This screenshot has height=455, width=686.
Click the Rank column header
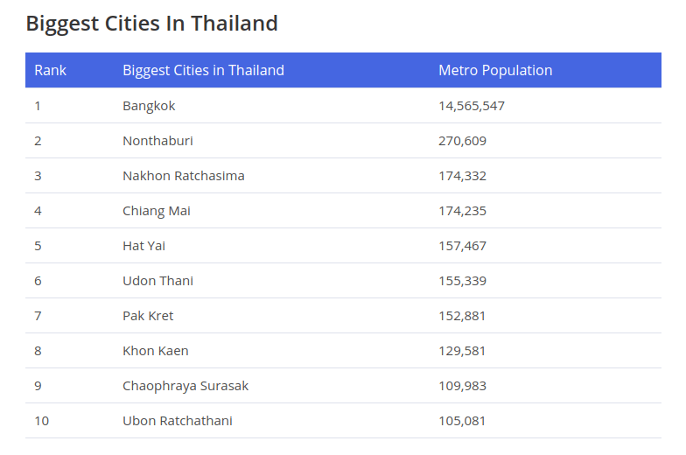51,70
